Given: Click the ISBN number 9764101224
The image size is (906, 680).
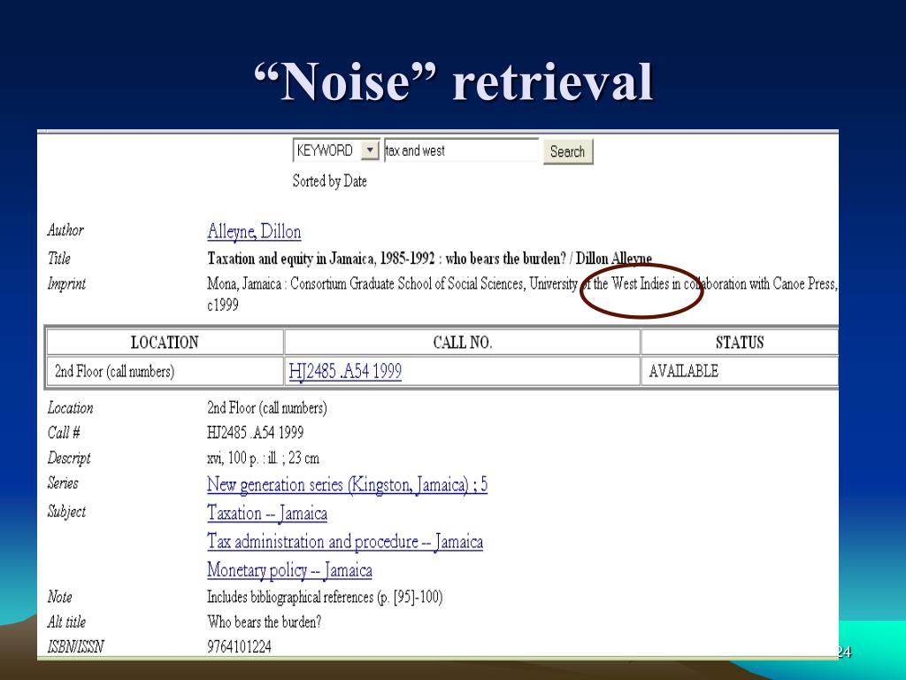Looking at the screenshot, I should 239,647.
